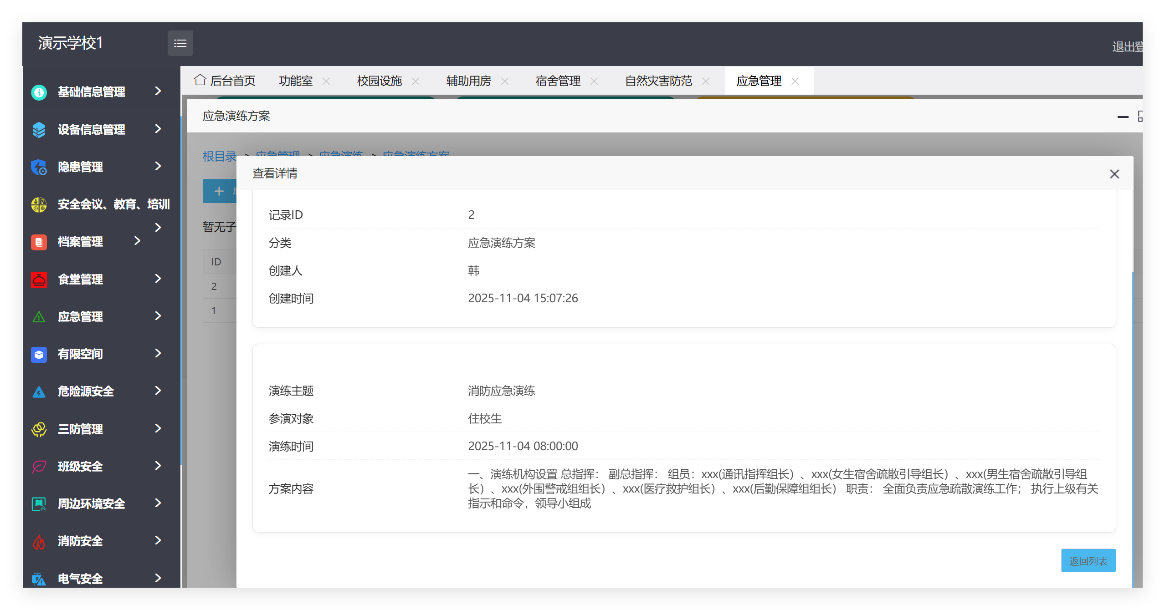Click the 返回列表 button
This screenshot has height=610, width=1165.
pos(1088,560)
